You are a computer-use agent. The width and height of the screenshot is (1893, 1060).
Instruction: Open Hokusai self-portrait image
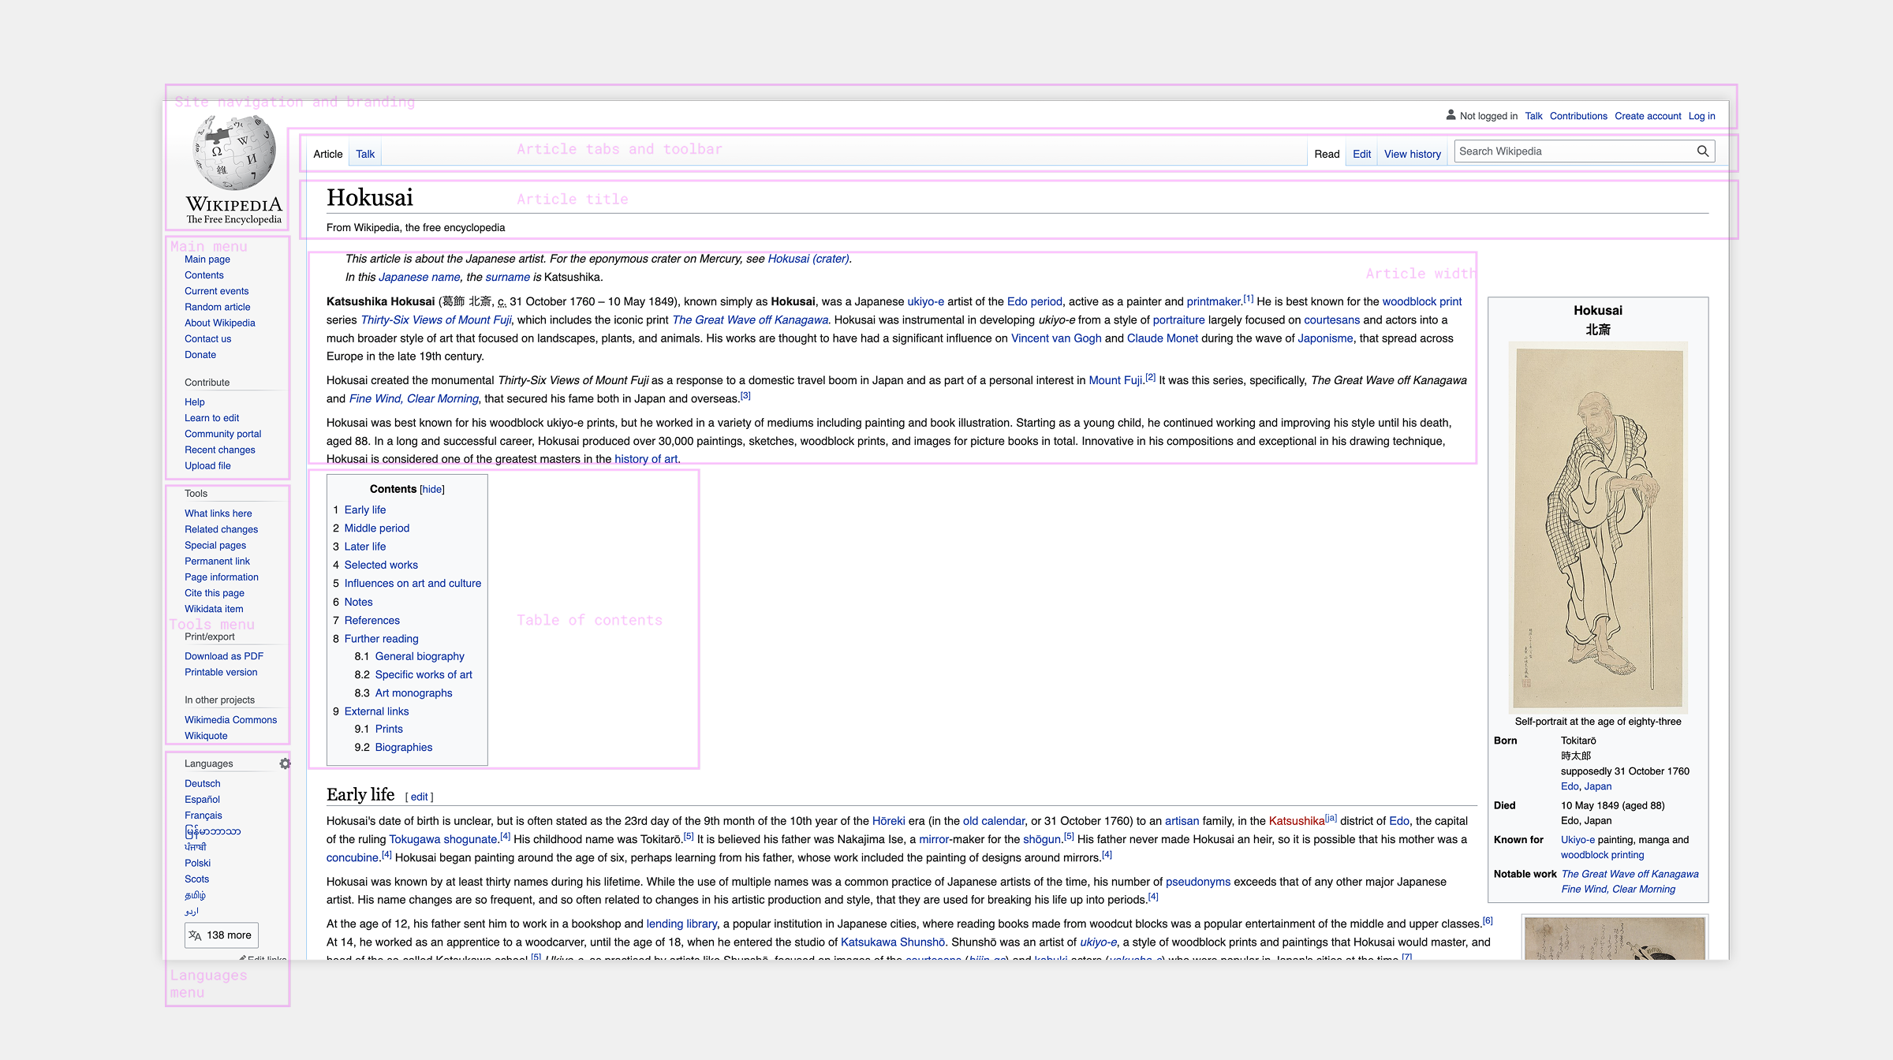[1598, 528]
